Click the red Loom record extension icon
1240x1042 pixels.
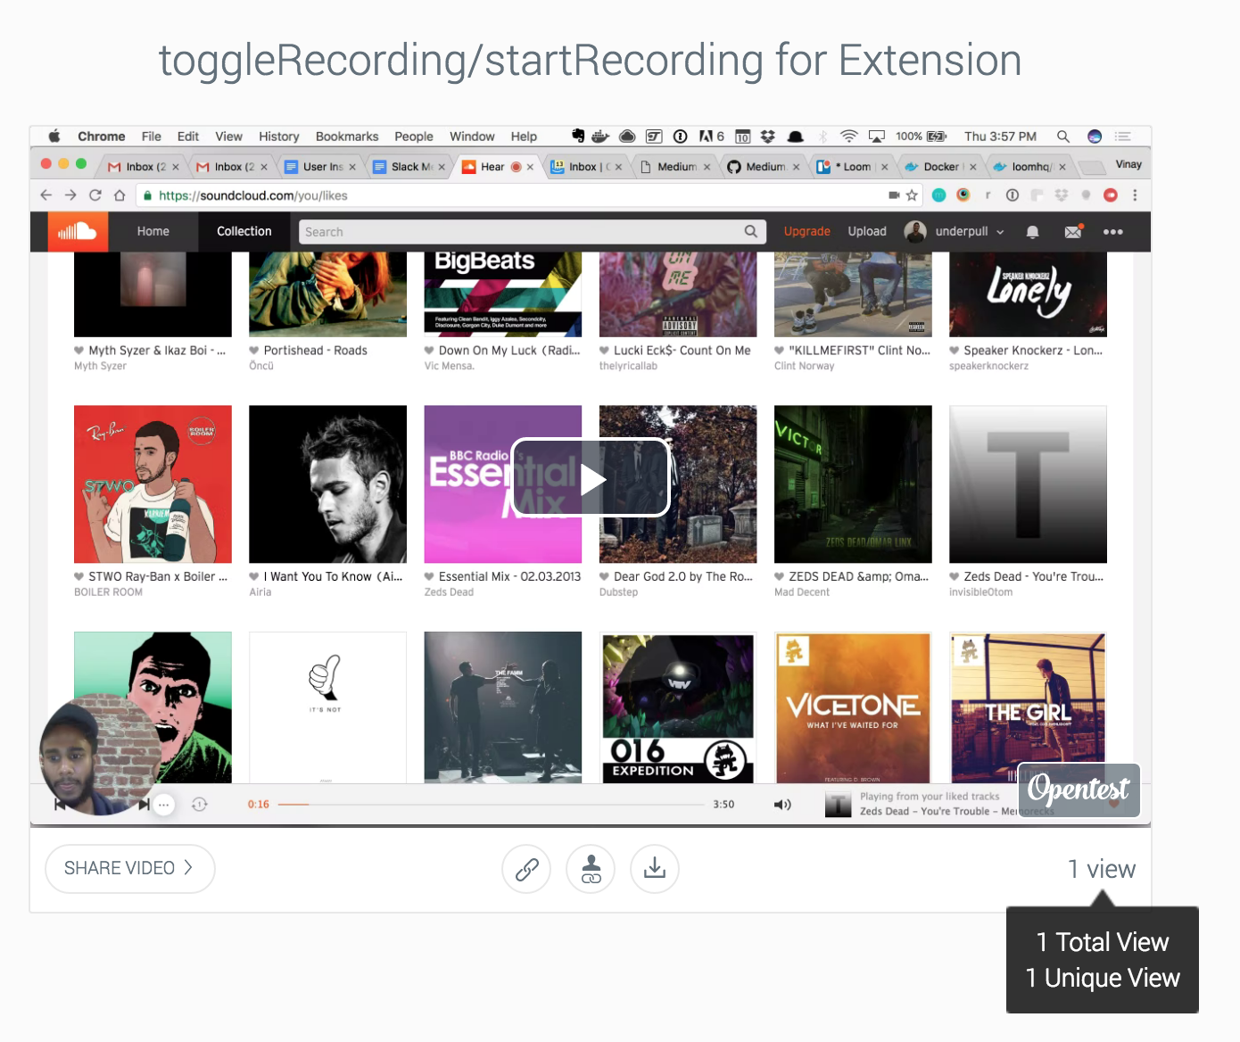click(x=1111, y=195)
